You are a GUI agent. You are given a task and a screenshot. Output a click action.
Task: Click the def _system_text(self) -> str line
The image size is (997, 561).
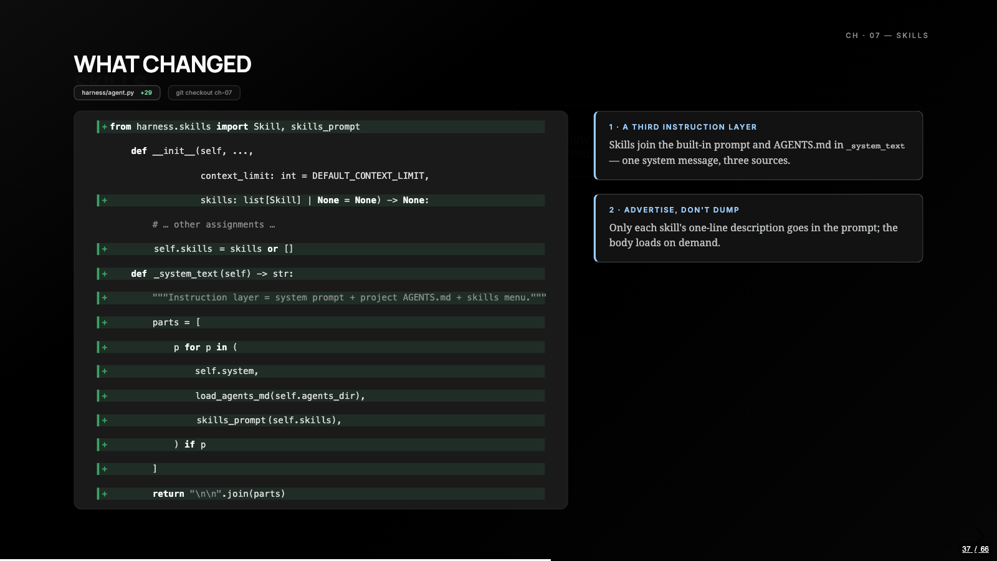(x=321, y=274)
